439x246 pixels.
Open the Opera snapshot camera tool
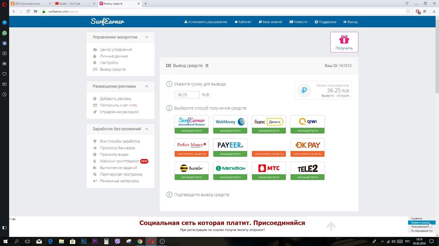point(4,53)
